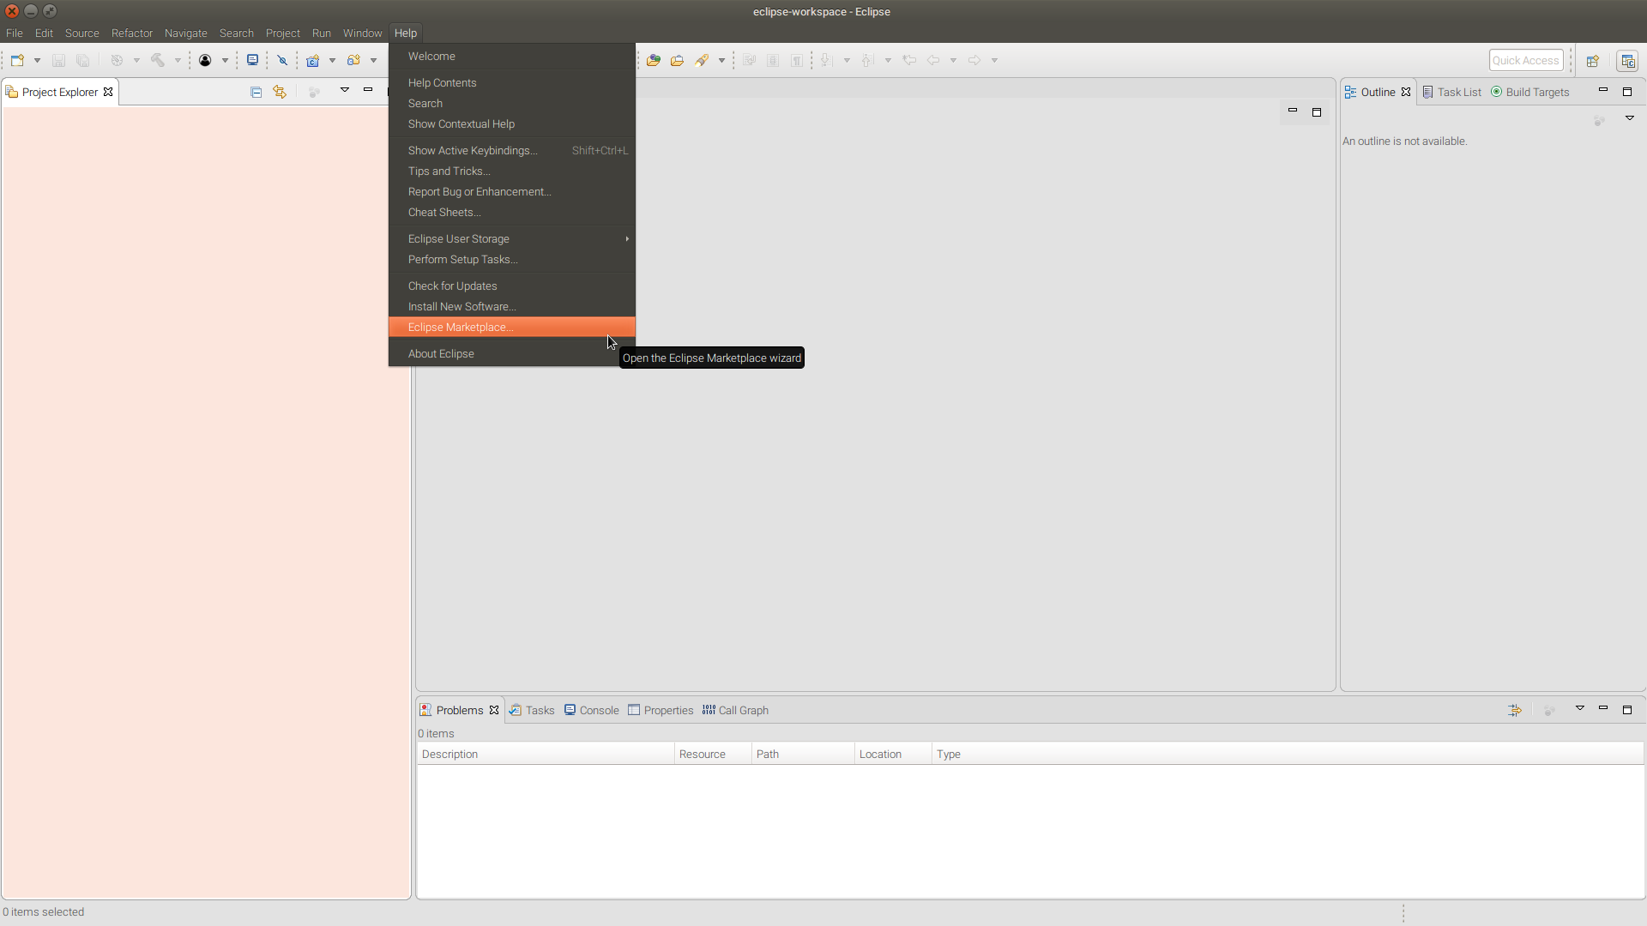Switch to the Console tab
Screen dimensions: 1647x926
[x=592, y=710]
